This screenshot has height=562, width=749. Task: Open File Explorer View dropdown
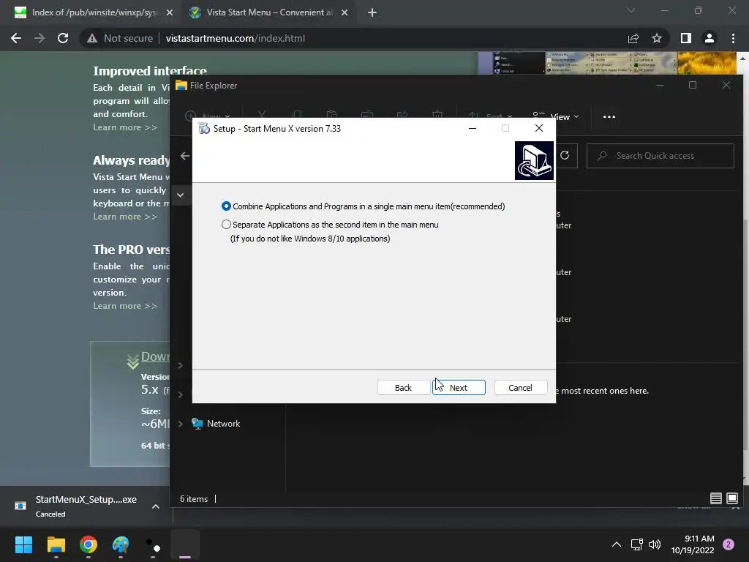[556, 116]
